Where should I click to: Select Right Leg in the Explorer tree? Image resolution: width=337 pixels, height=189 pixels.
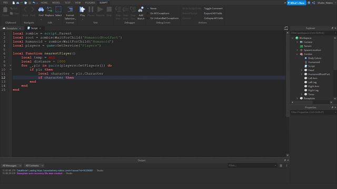[x=313, y=90]
